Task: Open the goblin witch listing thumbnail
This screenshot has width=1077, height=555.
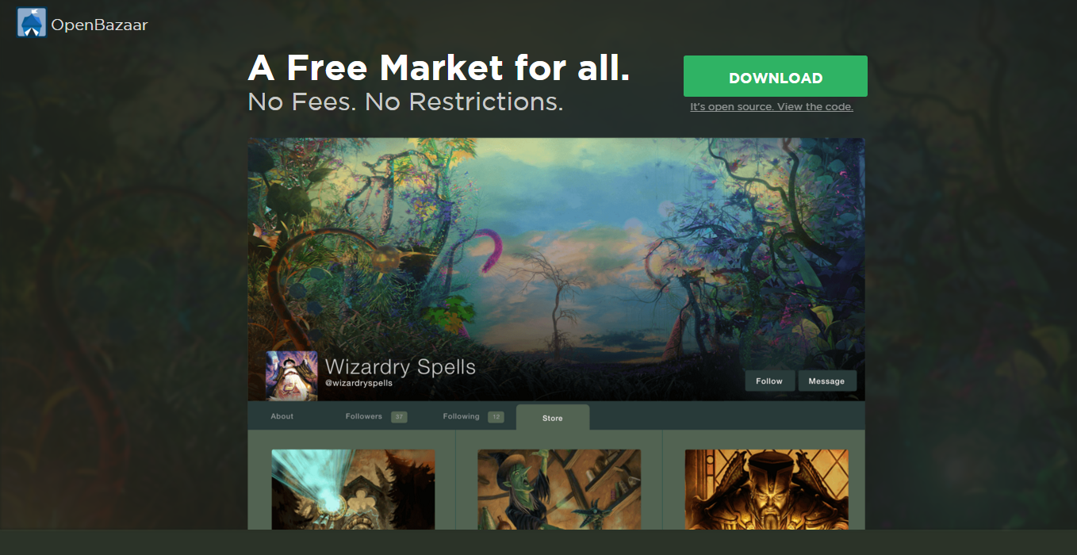Action: [559, 489]
